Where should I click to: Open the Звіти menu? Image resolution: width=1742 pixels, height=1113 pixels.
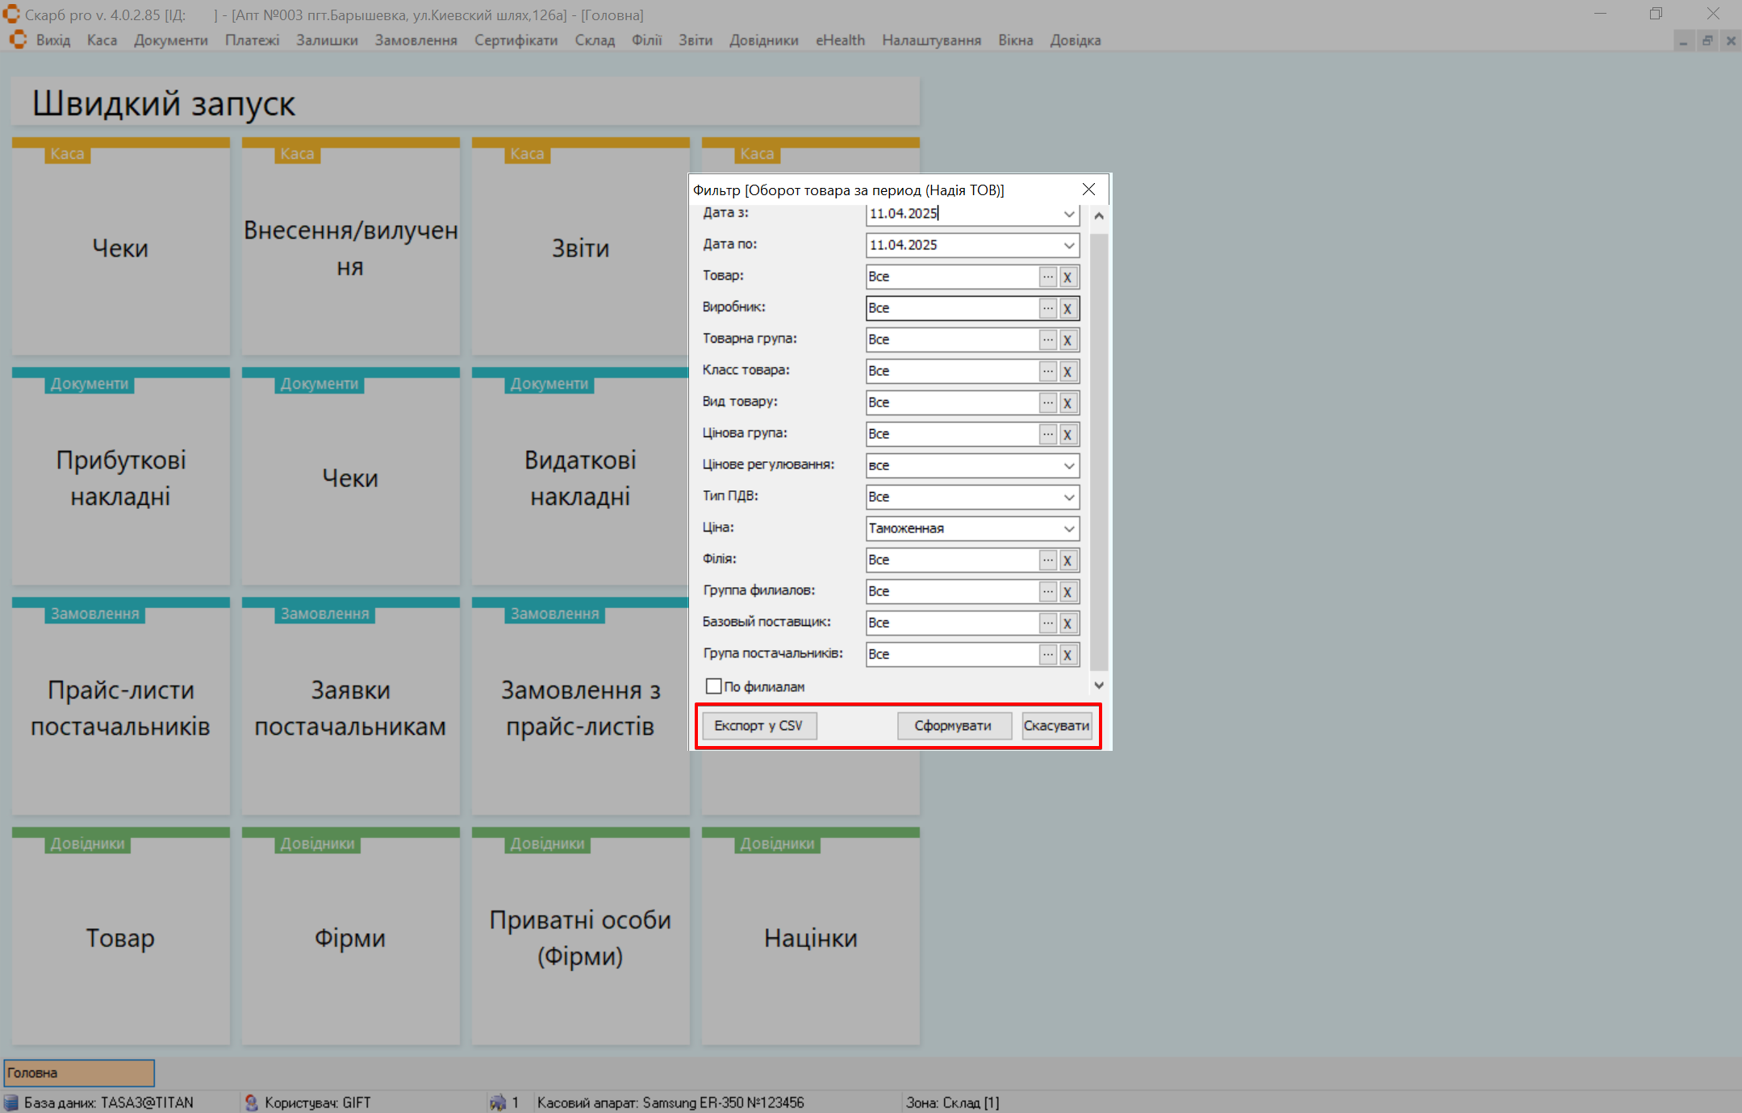[x=695, y=40]
